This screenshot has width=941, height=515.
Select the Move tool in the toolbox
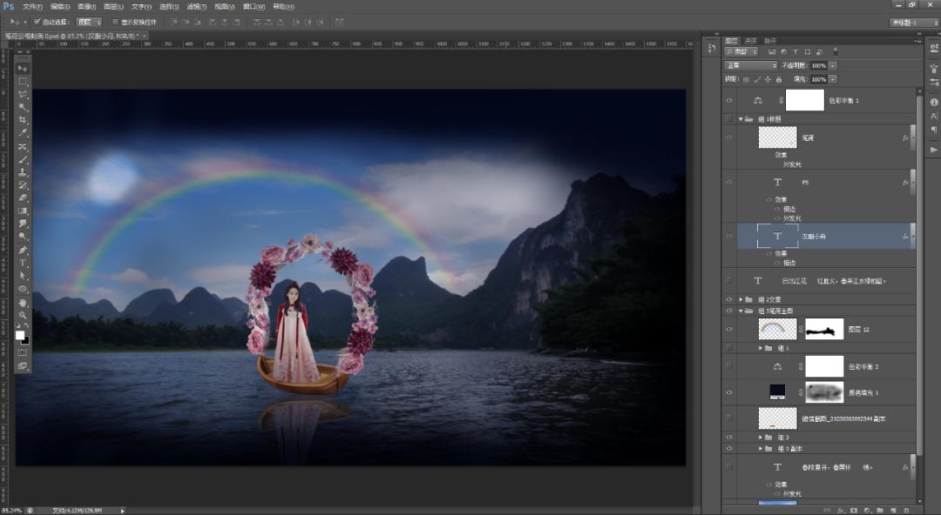23,68
